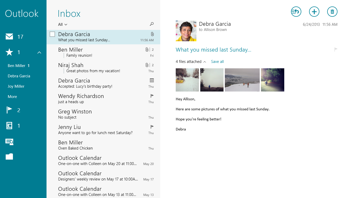Select Ben Miller in the favorites list
Screen dimensions: 353x198
click(x=17, y=66)
